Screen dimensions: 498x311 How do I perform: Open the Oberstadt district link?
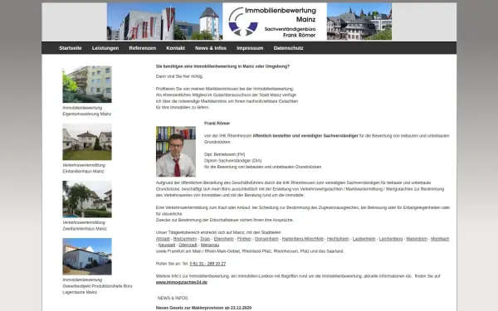click(188, 245)
